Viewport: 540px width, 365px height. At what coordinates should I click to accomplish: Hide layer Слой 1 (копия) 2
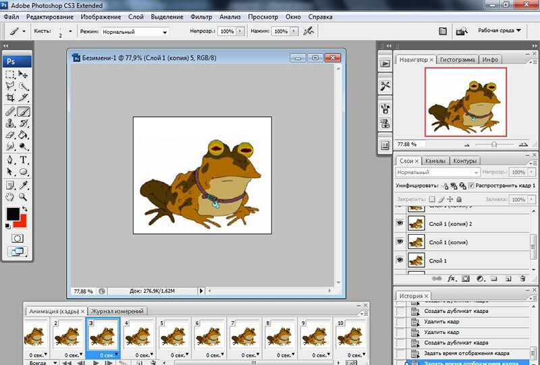[400, 223]
